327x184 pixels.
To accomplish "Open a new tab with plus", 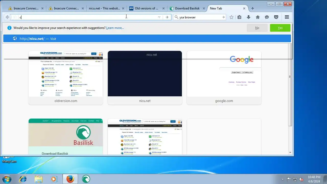I will point(253,8).
